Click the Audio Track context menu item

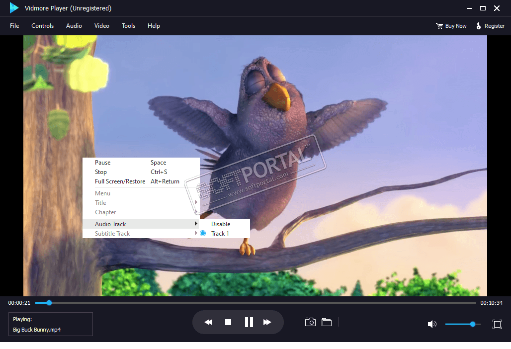point(141,224)
